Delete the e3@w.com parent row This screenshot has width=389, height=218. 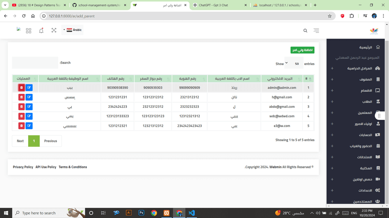tap(22, 126)
